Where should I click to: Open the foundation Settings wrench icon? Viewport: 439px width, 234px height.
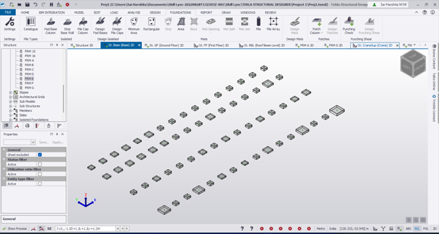[x=10, y=24]
